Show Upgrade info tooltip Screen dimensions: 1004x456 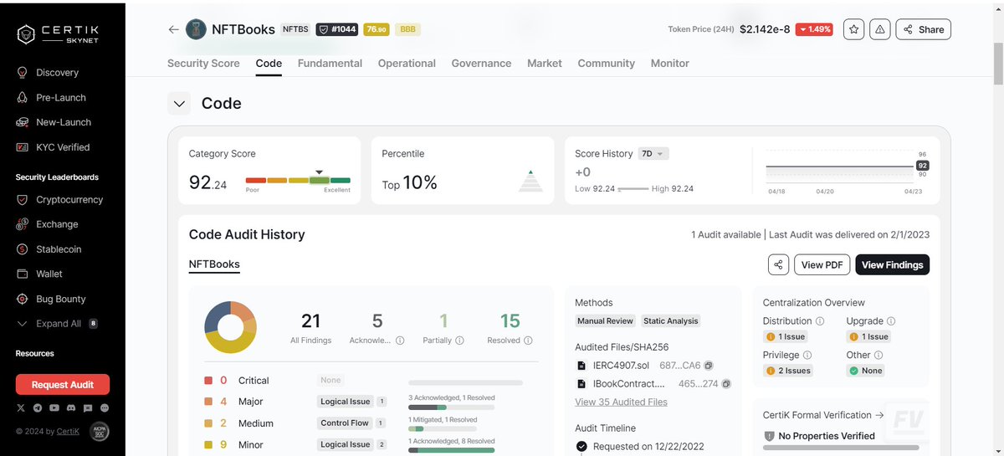click(x=891, y=321)
